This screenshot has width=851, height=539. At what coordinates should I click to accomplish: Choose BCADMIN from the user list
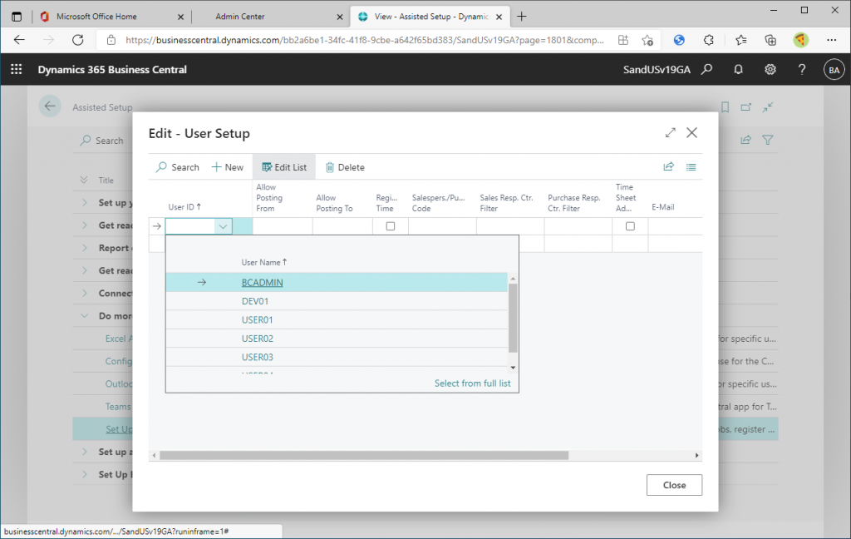tap(262, 283)
